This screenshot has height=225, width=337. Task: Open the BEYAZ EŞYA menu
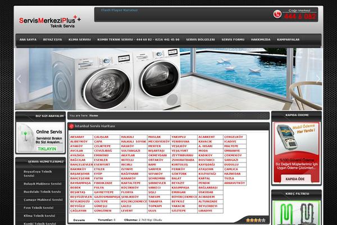click(52, 39)
